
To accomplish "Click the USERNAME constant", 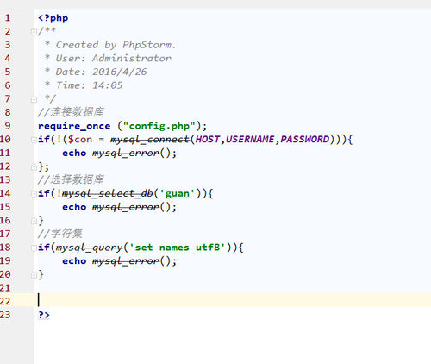I will point(250,140).
